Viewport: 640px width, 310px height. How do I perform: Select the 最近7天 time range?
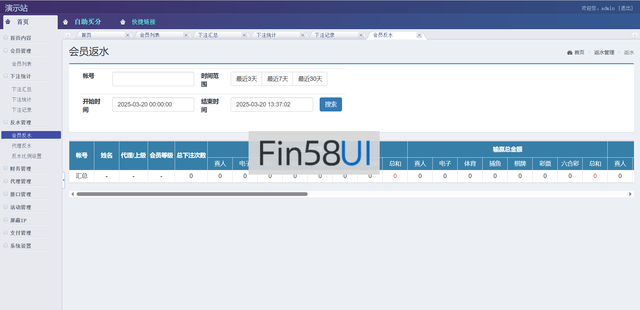click(277, 79)
